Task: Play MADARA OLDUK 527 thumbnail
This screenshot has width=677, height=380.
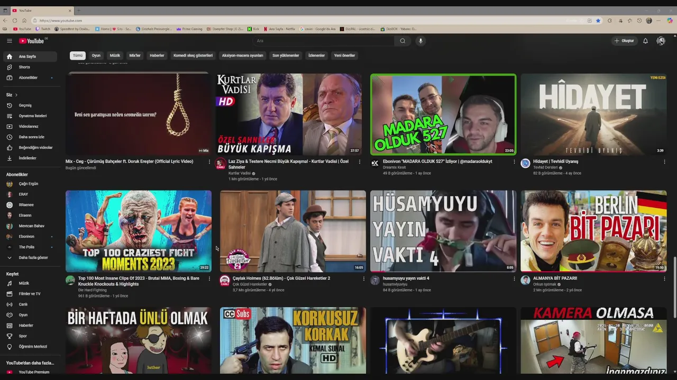Action: 443,114
